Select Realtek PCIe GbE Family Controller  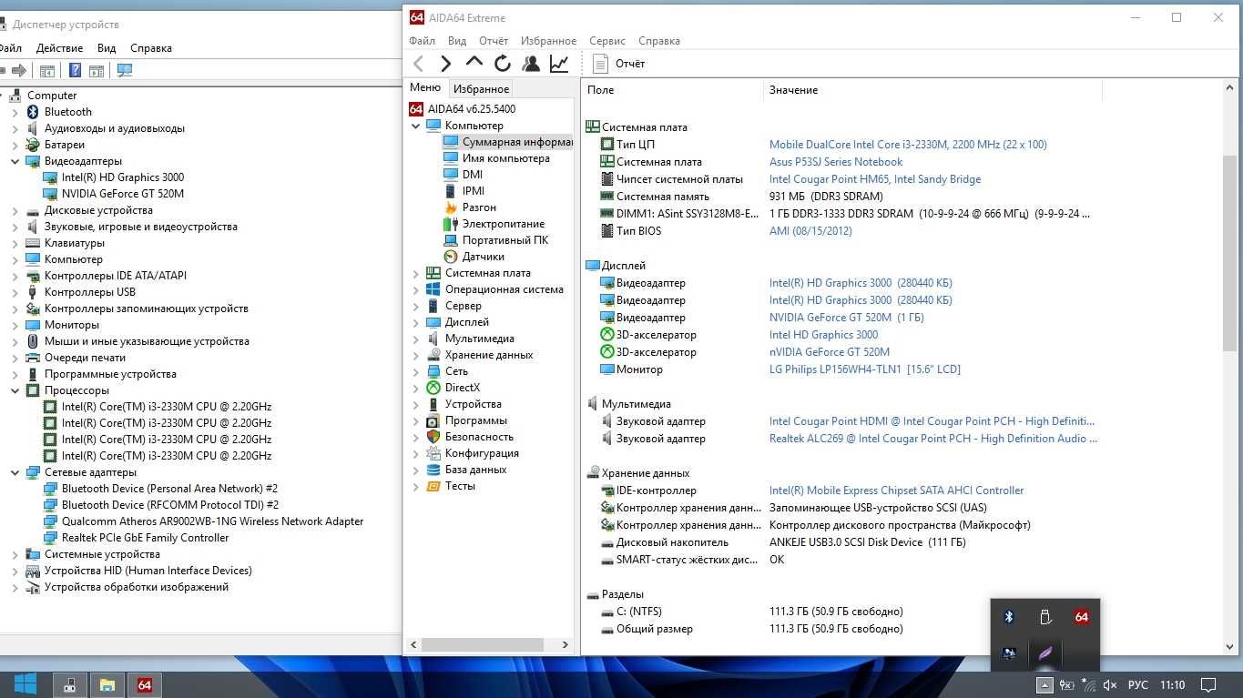pos(137,538)
